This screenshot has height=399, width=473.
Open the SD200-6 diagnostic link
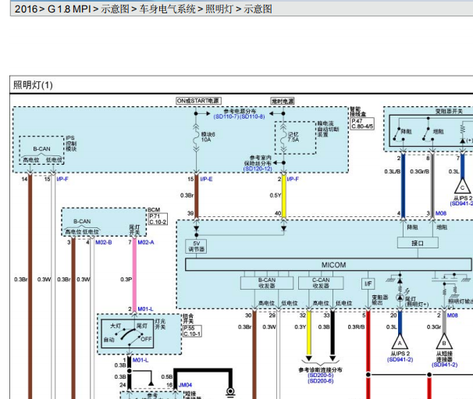pyautogui.click(x=321, y=381)
